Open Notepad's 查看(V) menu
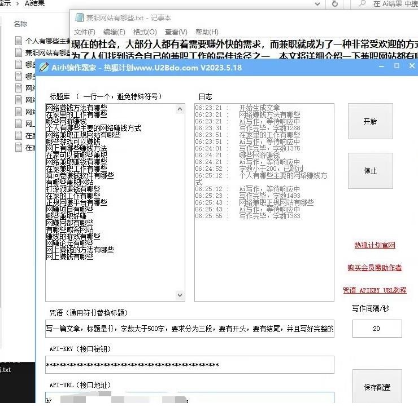This screenshot has width=418, height=416. point(176,32)
